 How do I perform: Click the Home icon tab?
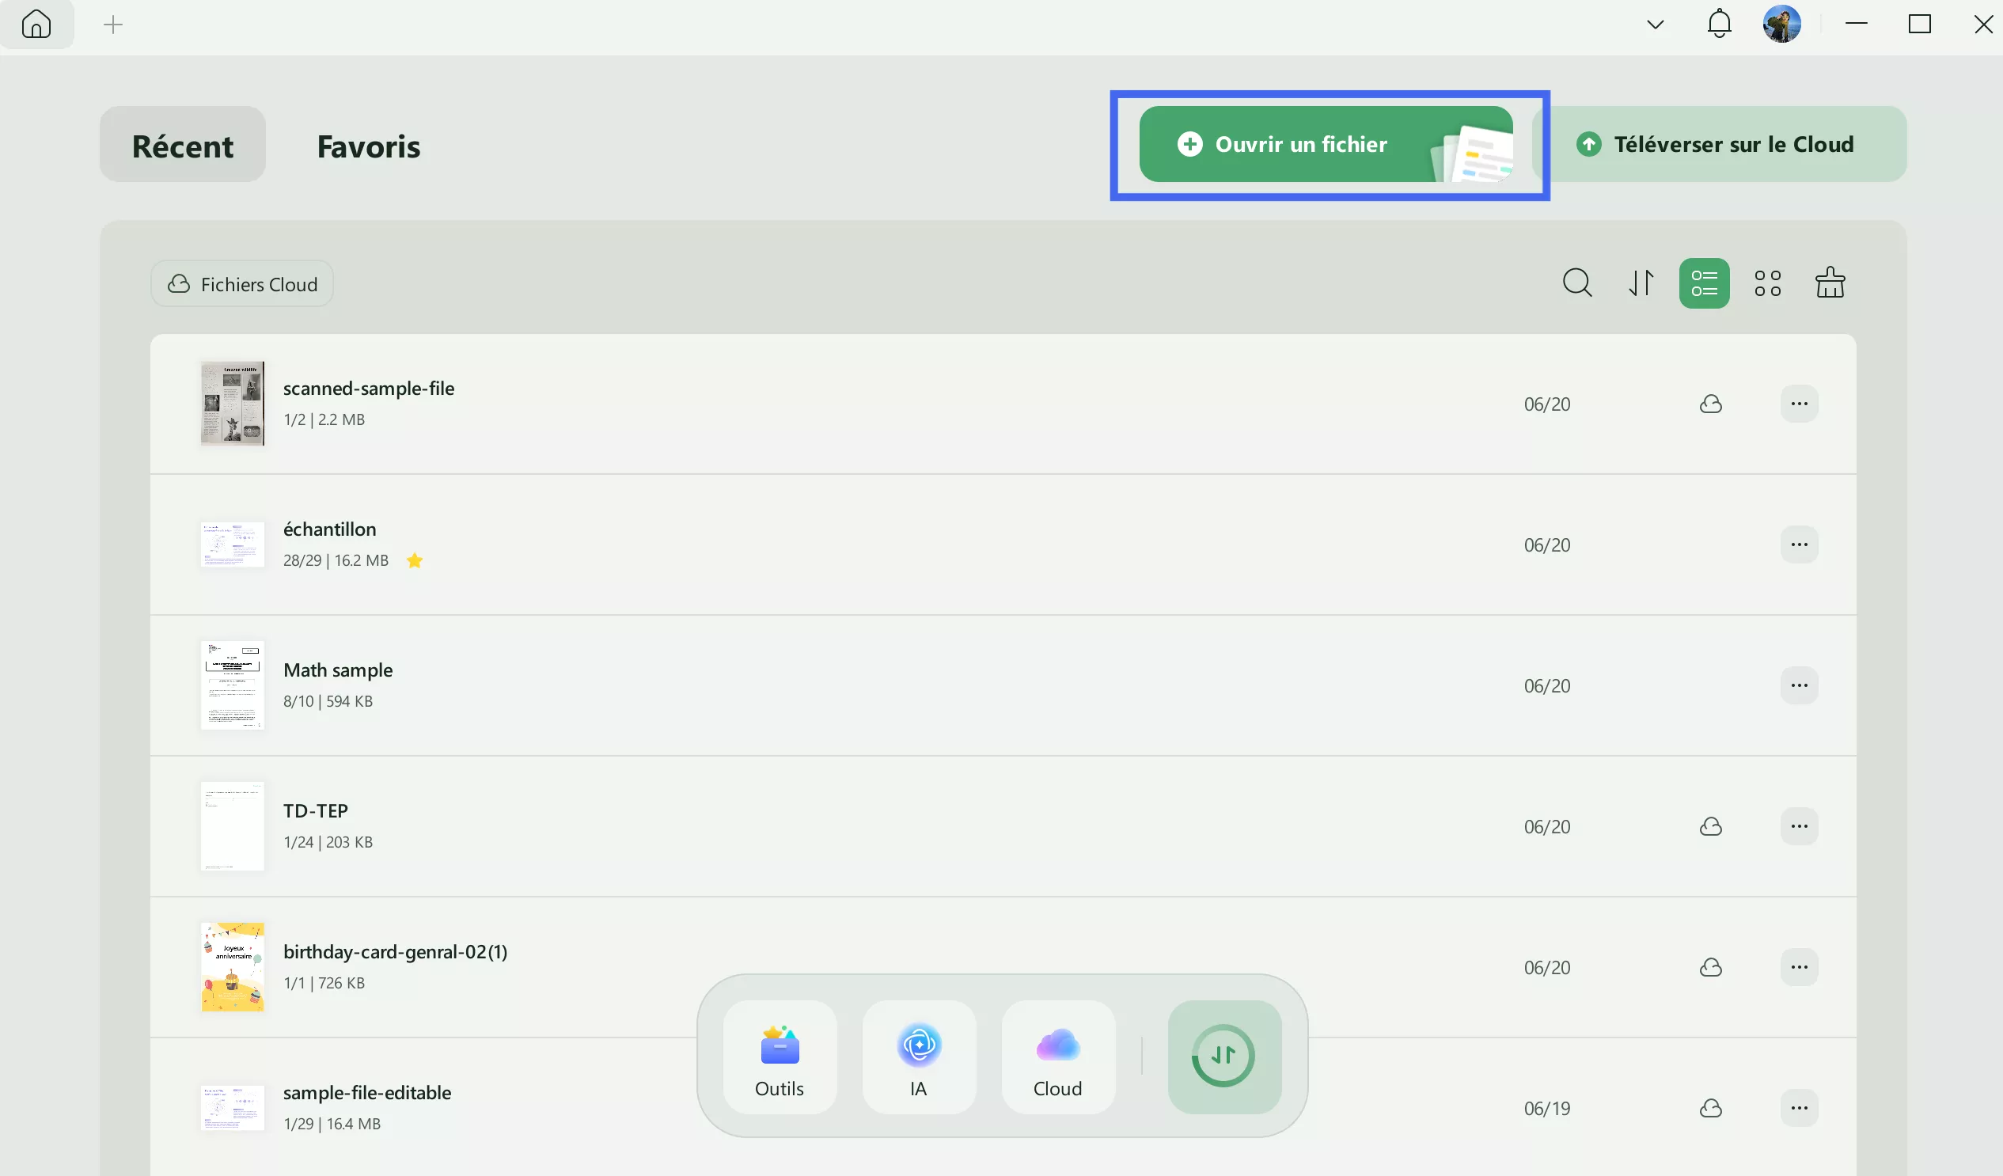pos(36,25)
